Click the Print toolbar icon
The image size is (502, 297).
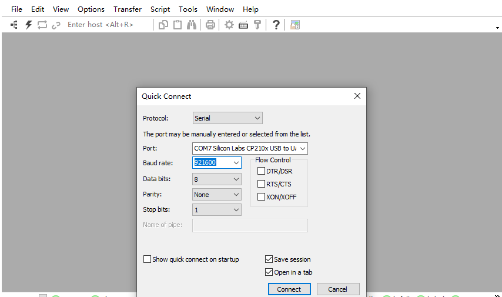click(210, 25)
